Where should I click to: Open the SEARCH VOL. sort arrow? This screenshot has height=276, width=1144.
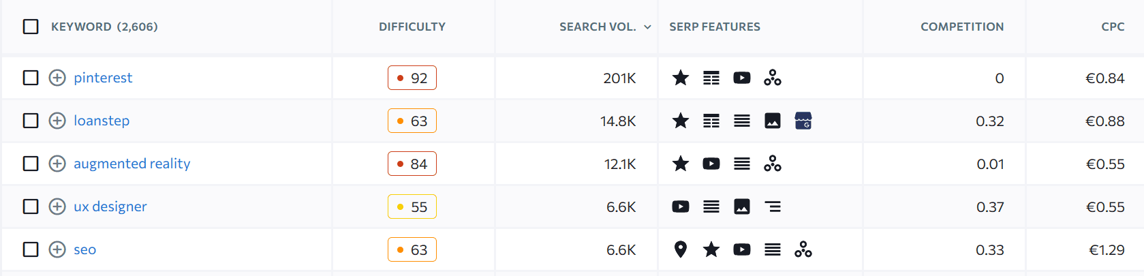[647, 27]
